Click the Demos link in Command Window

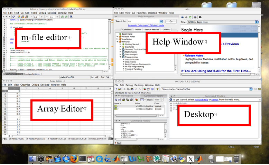(x=215, y=99)
